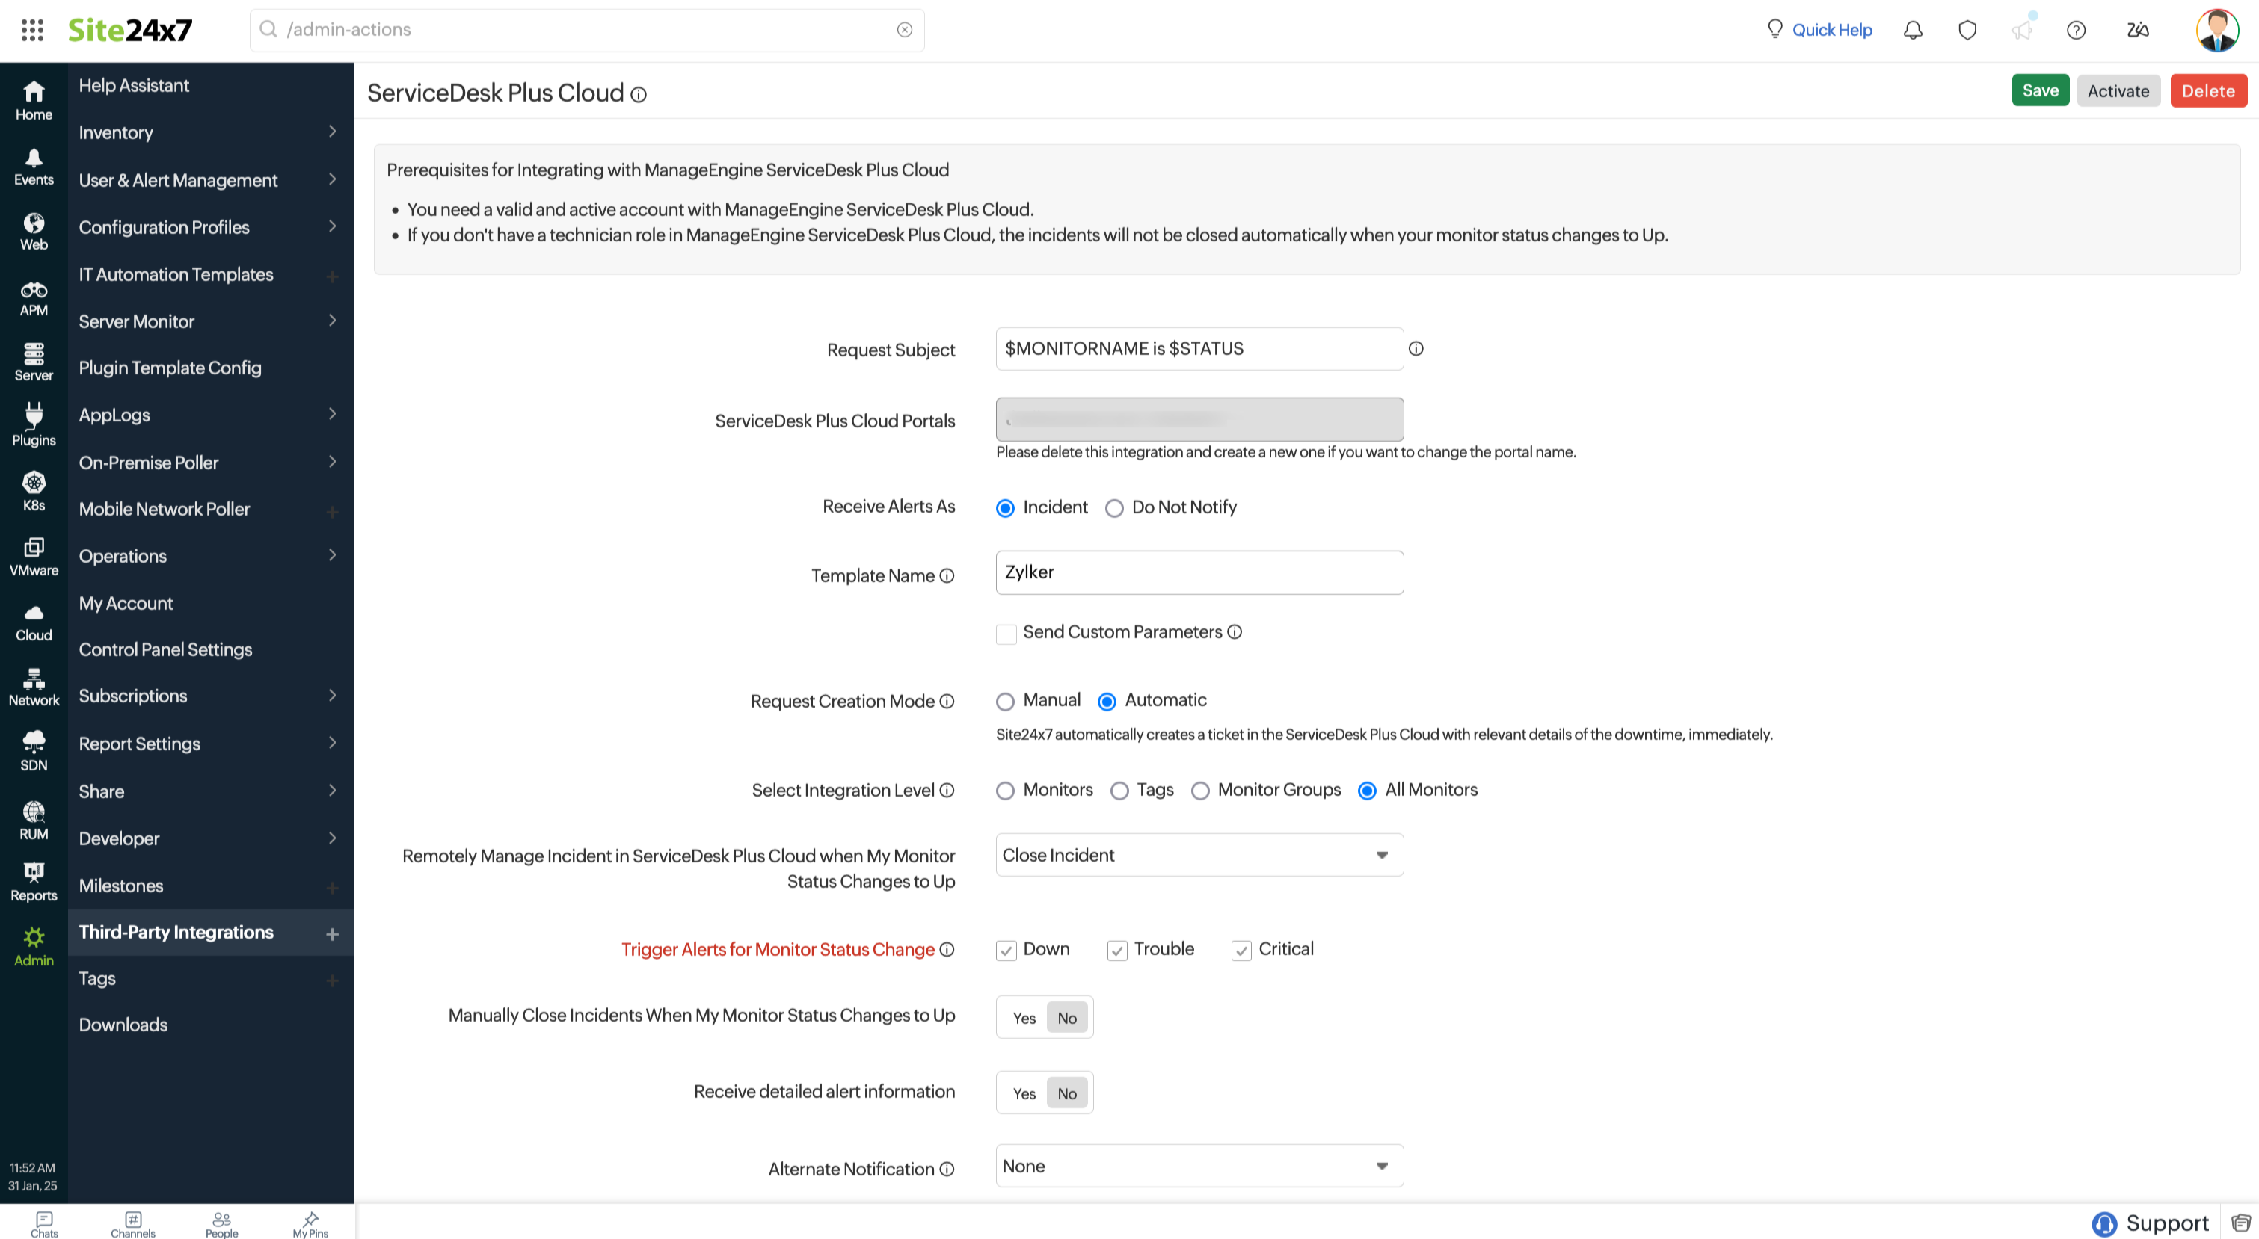Open Reports icon in left rail
The height and width of the screenshot is (1239, 2259).
(34, 883)
